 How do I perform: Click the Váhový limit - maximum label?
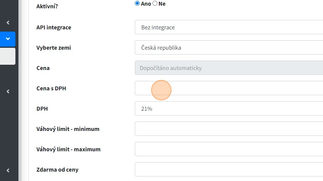point(68,149)
